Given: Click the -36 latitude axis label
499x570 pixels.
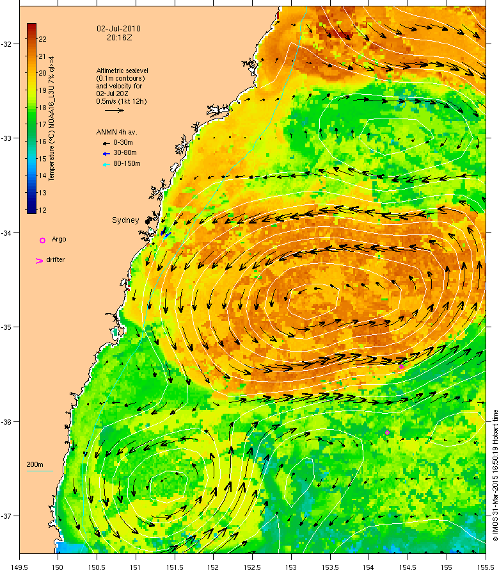Looking at the screenshot, I should pos(6,421).
